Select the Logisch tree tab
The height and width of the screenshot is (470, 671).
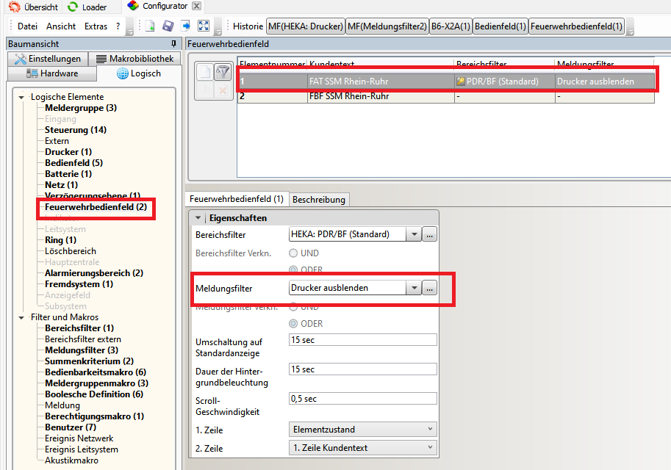pyautogui.click(x=139, y=73)
